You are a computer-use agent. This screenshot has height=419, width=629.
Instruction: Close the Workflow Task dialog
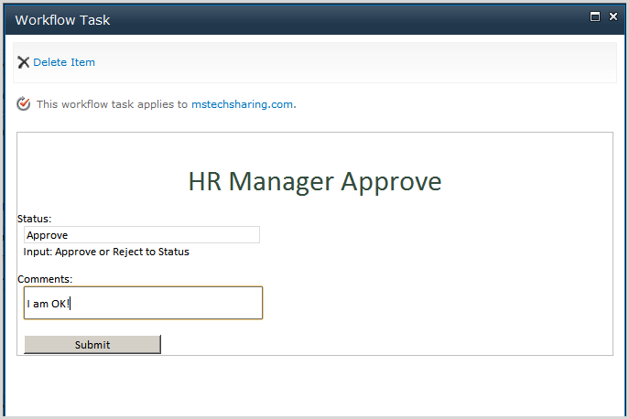click(x=613, y=16)
